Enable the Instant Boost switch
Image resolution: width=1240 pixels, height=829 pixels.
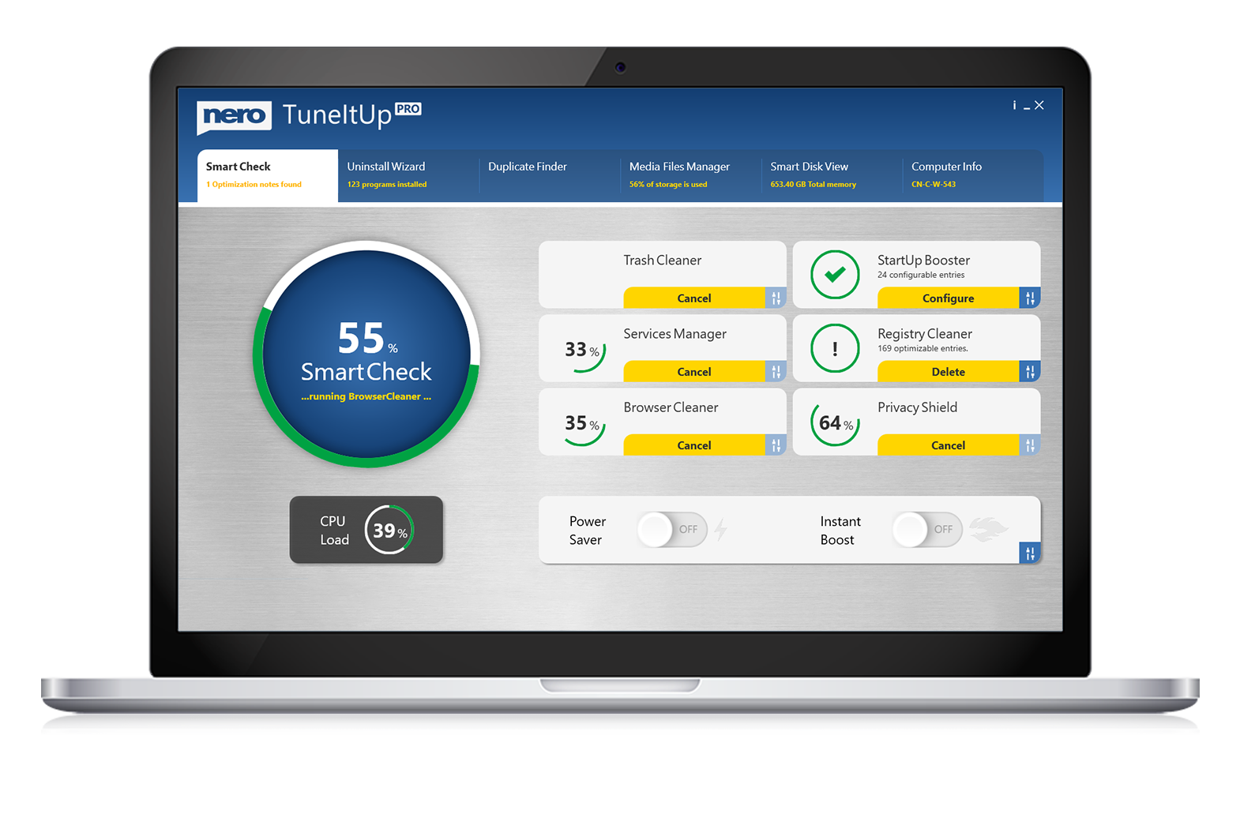click(x=928, y=529)
